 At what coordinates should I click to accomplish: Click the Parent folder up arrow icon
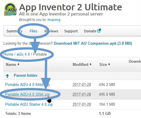(x=7, y=76)
